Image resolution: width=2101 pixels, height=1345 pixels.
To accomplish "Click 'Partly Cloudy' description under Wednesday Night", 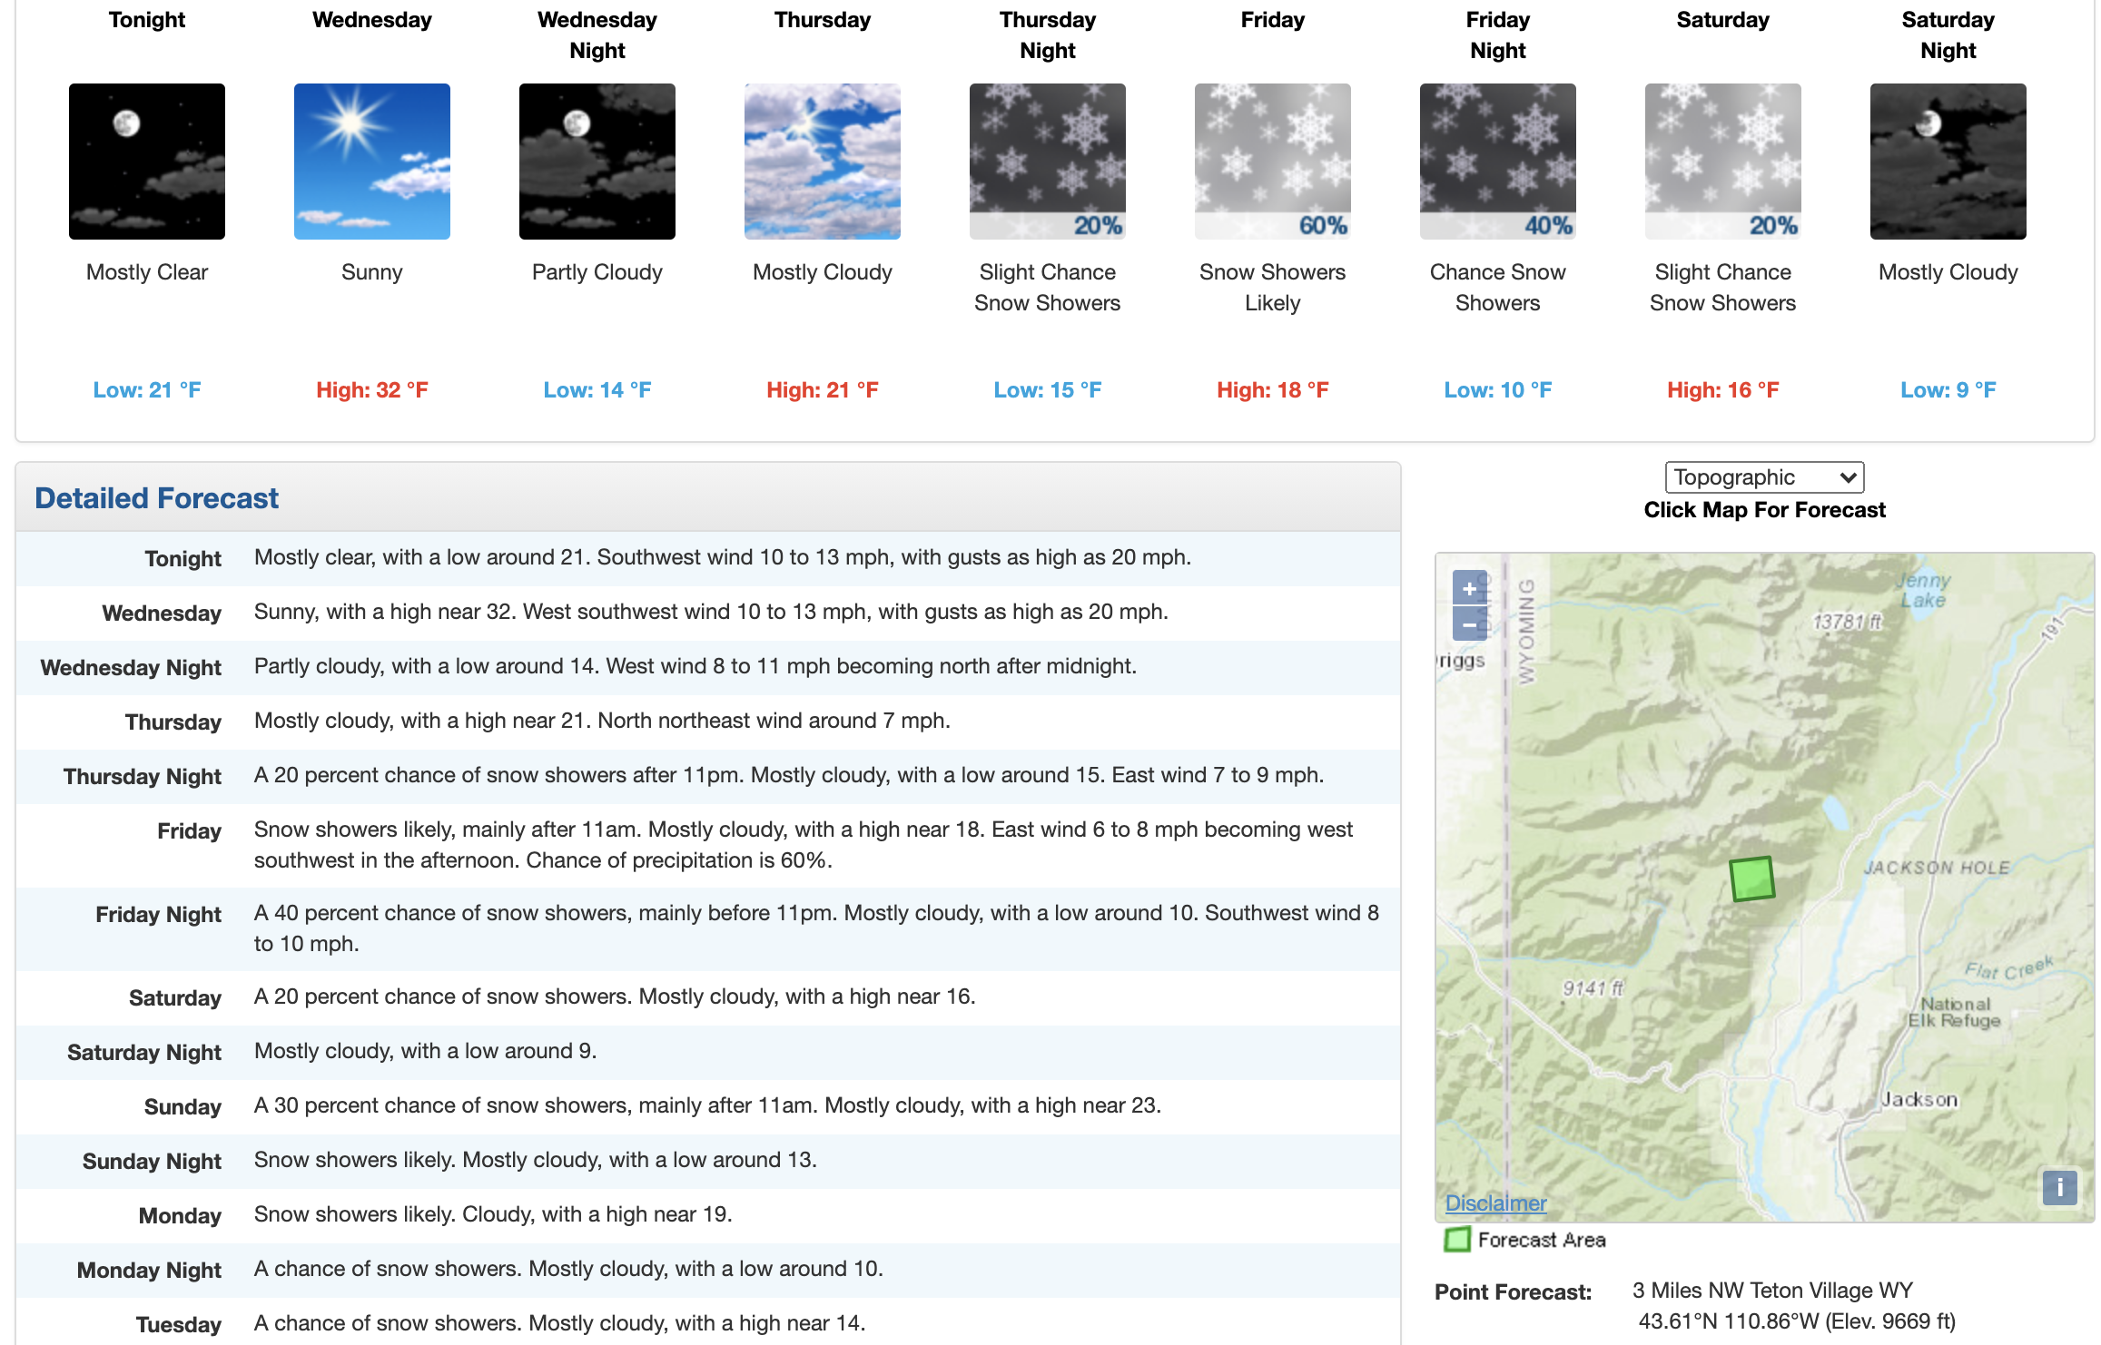I will tap(597, 272).
